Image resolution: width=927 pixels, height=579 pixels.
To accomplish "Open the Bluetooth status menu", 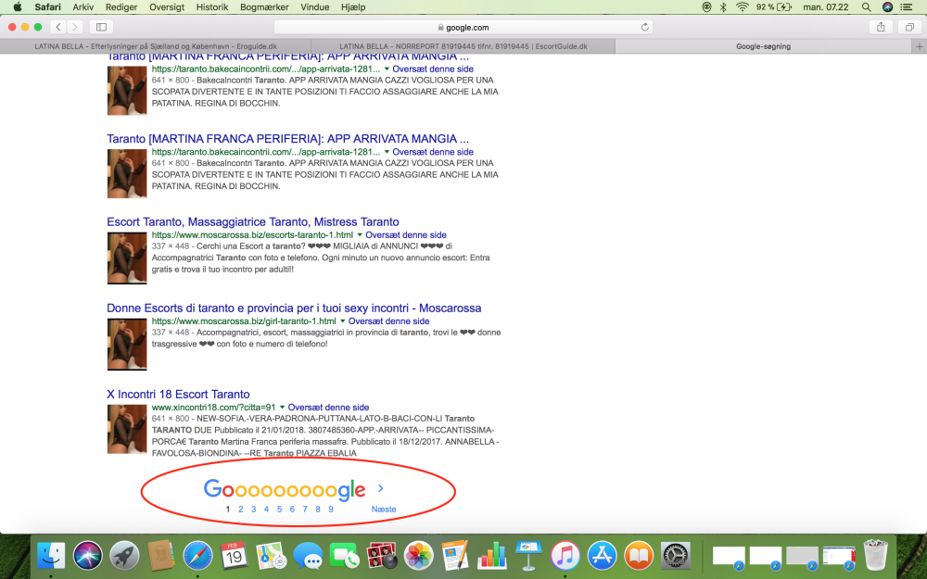I will (x=723, y=7).
